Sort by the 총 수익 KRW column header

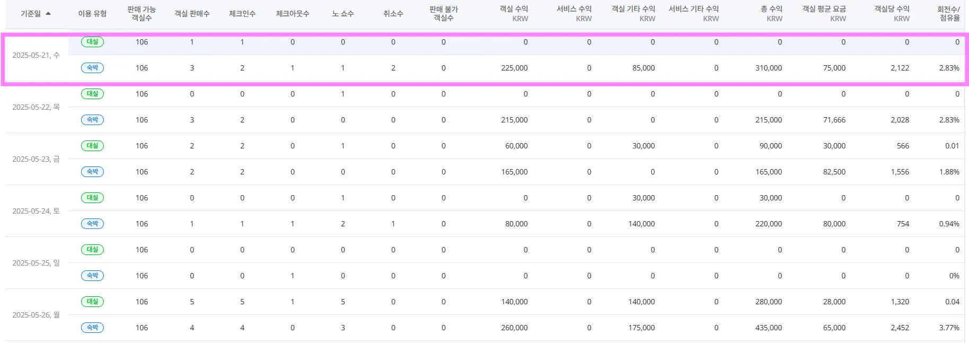(x=771, y=14)
